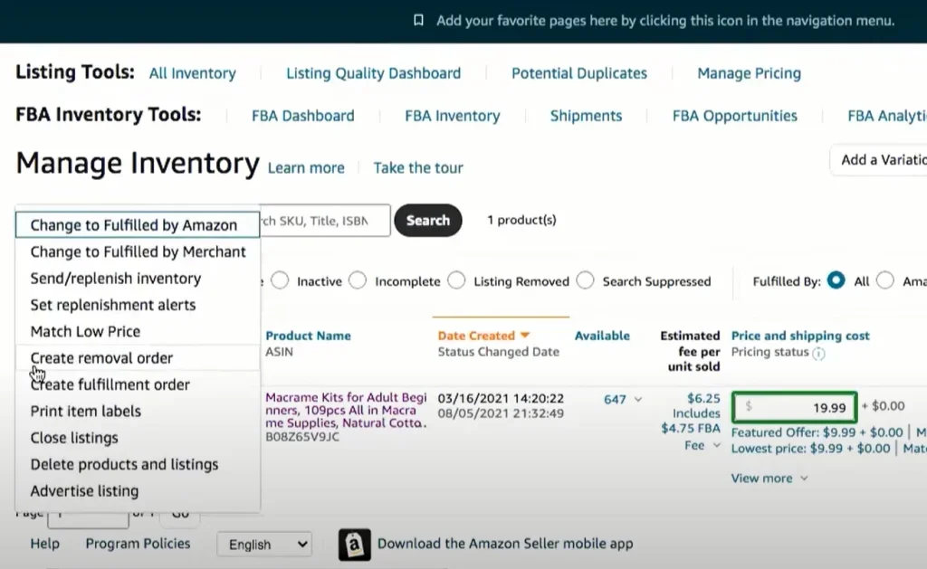Click the Date Created sort arrow
This screenshot has width=927, height=569.
(525, 336)
